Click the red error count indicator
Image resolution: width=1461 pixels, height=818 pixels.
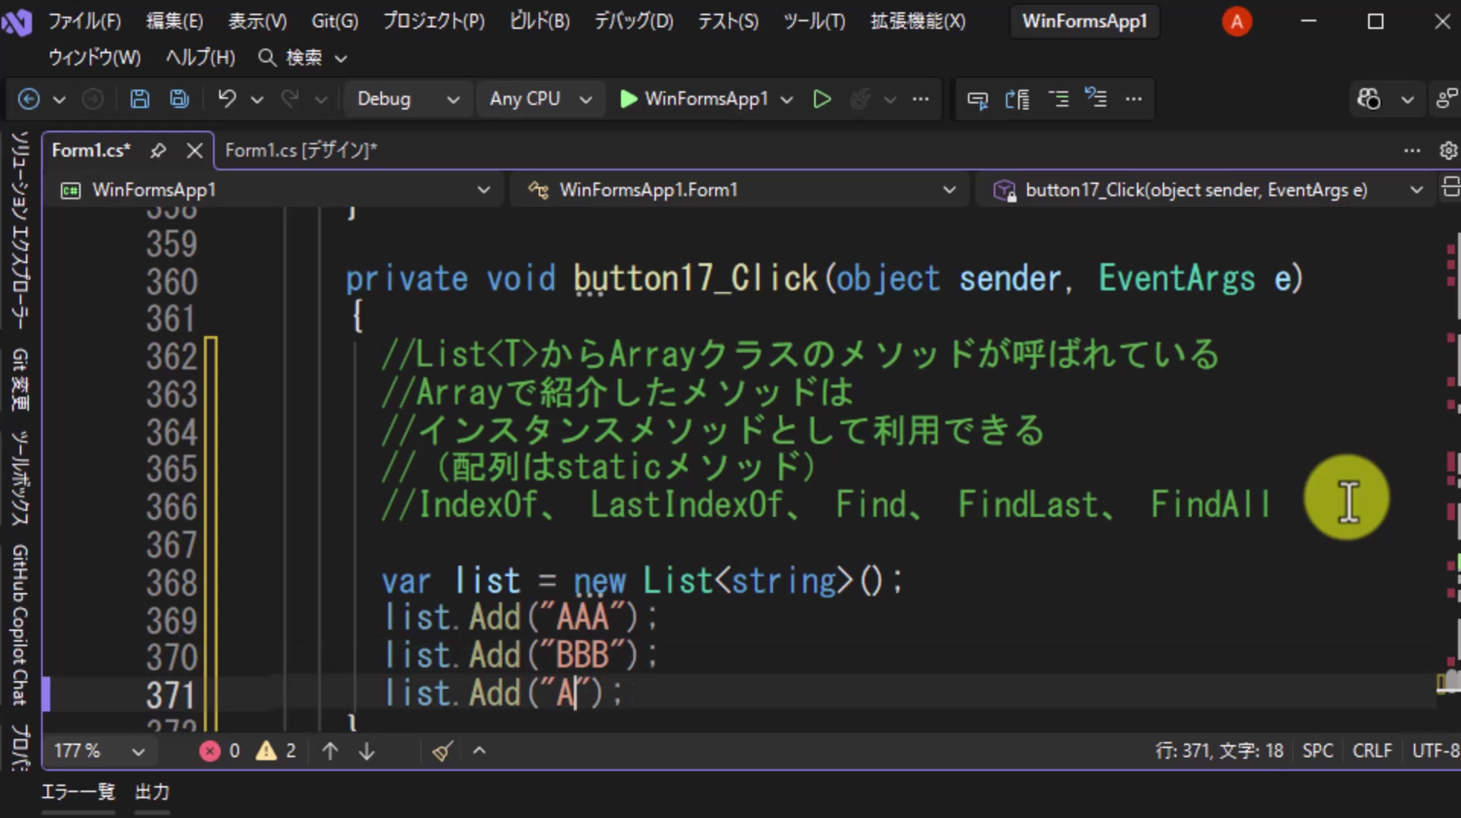[220, 751]
